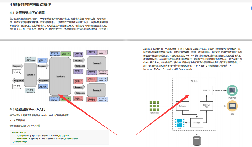Click the line '修改微服务工程引入Sleuth依赖'
Viewport: 252px width, 147px height.
click(x=25, y=126)
